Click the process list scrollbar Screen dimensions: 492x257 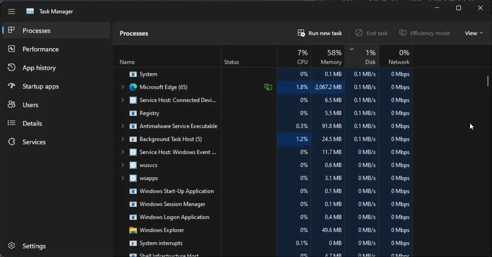pyautogui.click(x=488, y=81)
